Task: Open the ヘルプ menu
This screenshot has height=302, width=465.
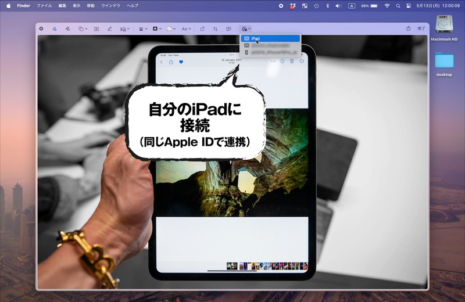Action: (133, 6)
